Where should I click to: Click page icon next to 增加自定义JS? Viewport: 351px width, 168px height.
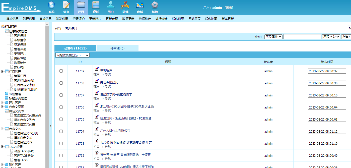click(x=12, y=138)
